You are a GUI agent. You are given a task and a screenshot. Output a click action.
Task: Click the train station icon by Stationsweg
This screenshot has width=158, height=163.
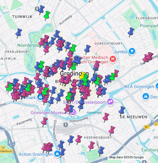coord(66,124)
